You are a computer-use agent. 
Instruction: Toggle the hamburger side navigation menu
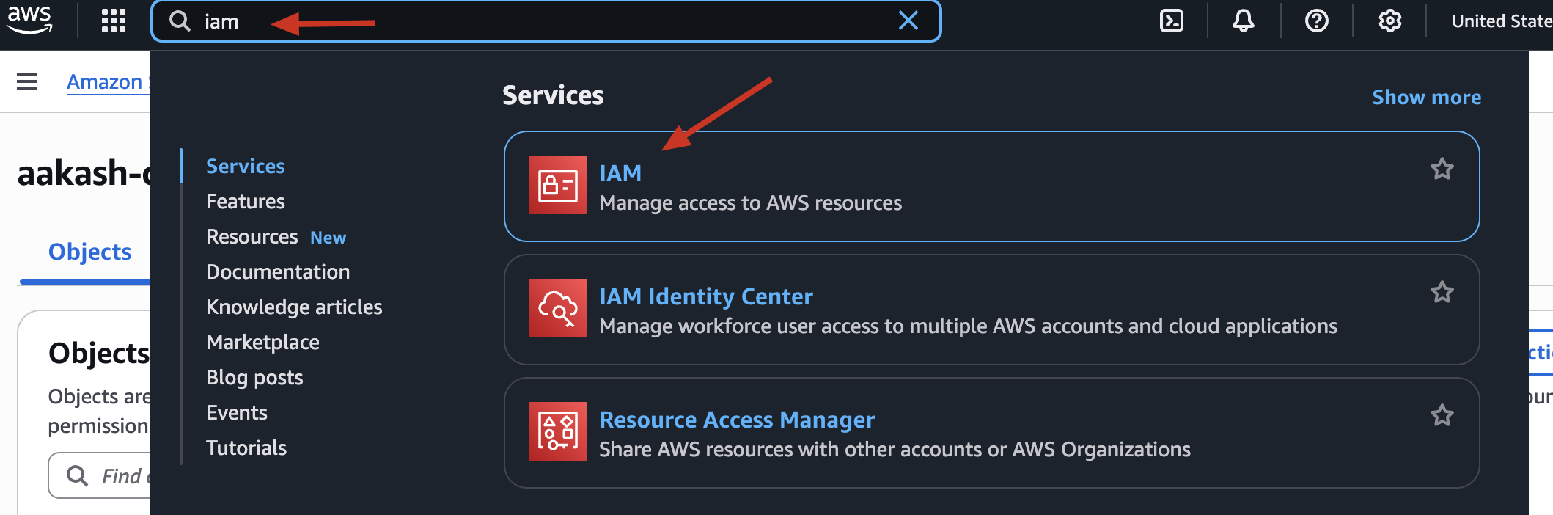click(x=27, y=81)
